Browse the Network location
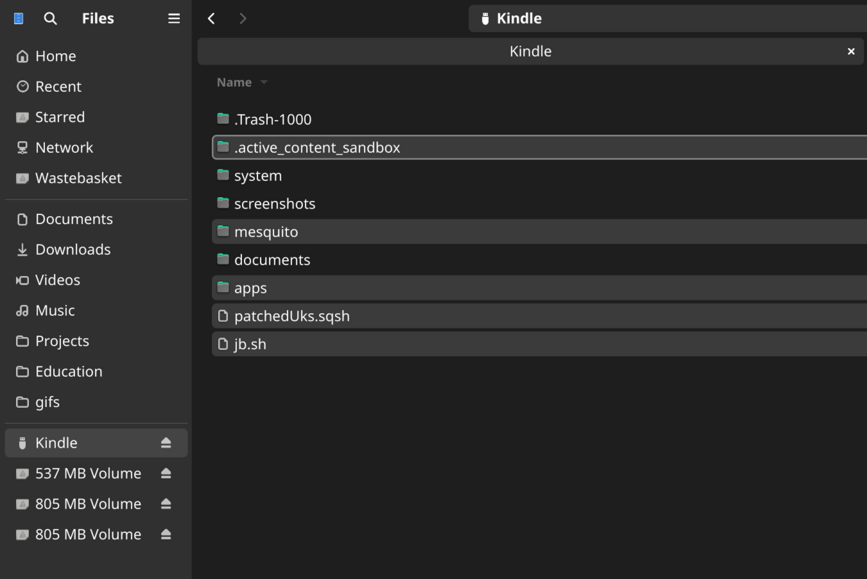 [x=64, y=148]
